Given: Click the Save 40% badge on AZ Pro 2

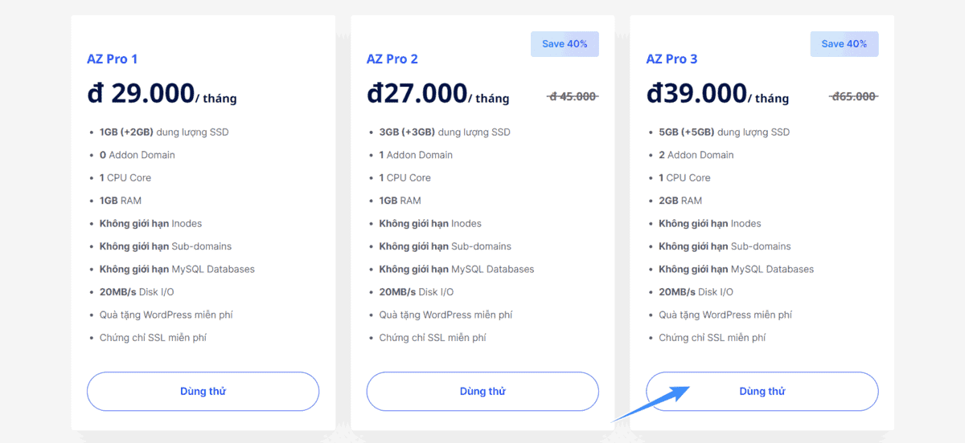Looking at the screenshot, I should click(565, 44).
